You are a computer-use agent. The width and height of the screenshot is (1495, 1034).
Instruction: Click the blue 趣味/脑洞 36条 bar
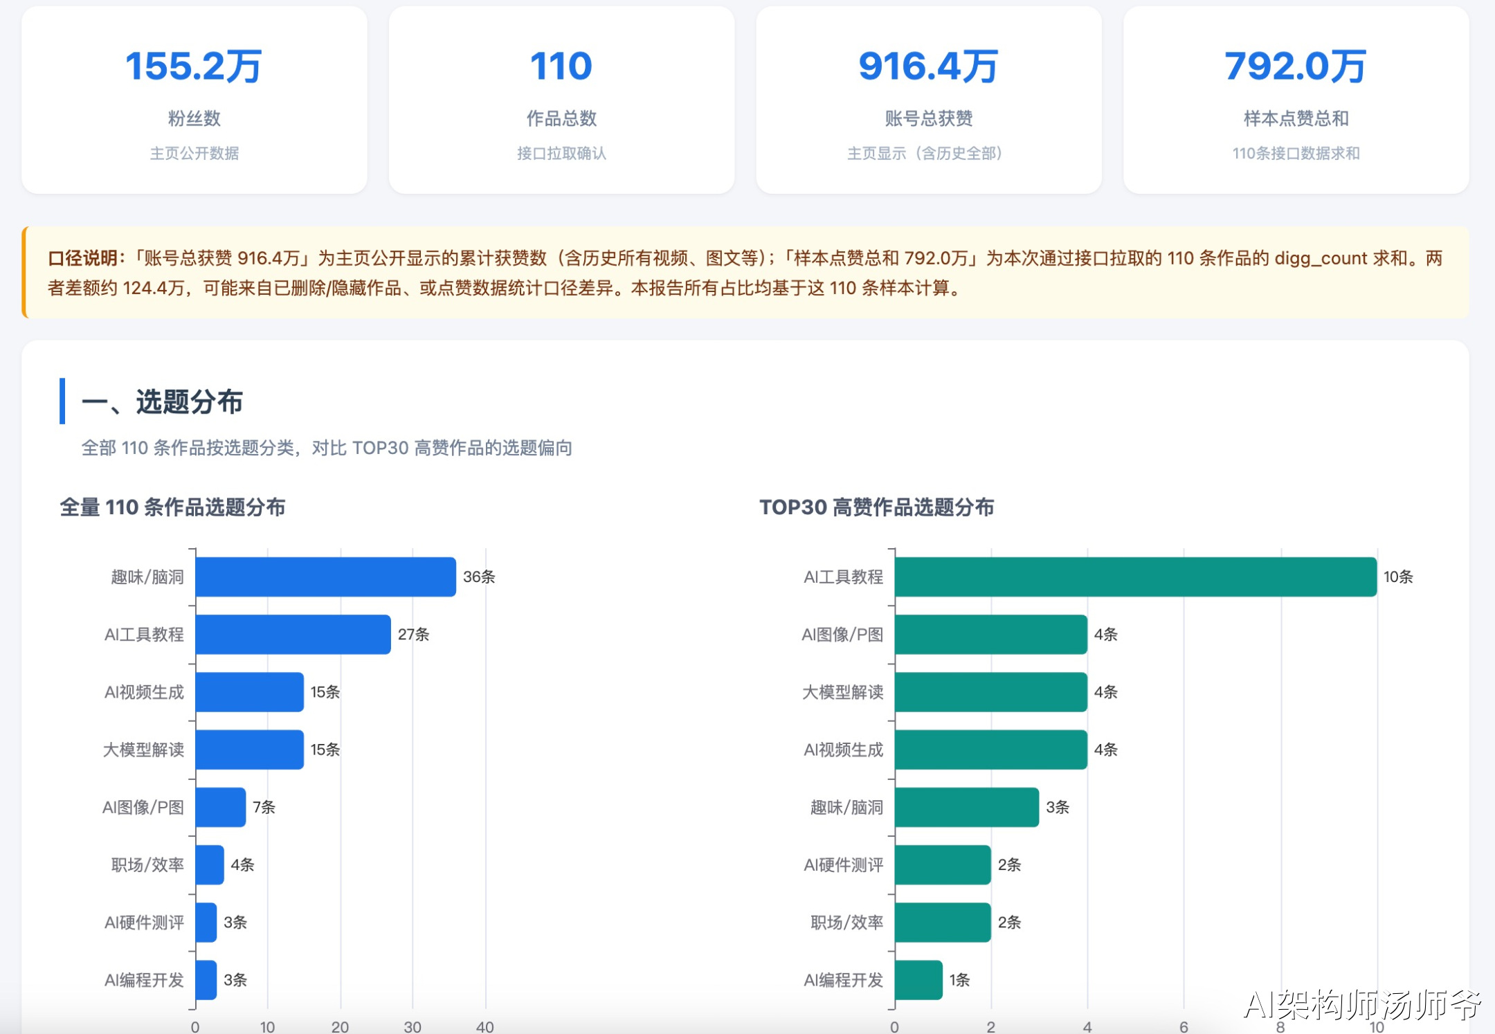click(325, 577)
